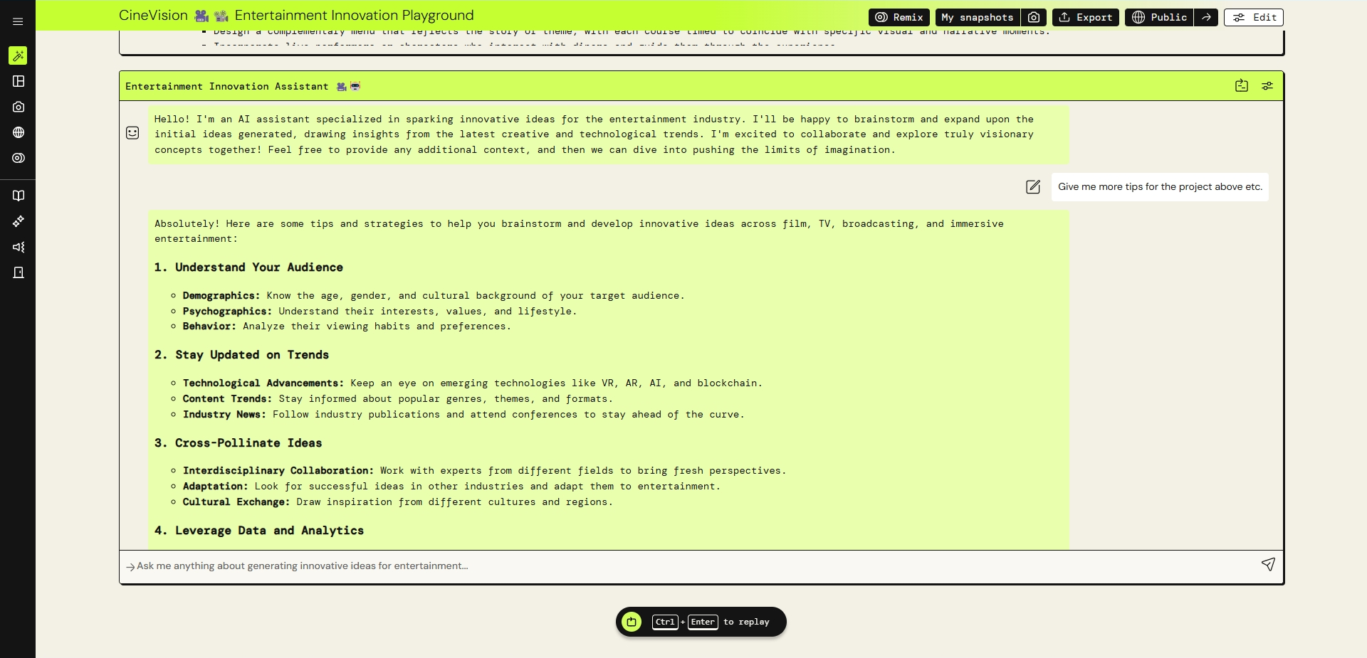Take a snapshot with top camera icon

pos(1034,17)
